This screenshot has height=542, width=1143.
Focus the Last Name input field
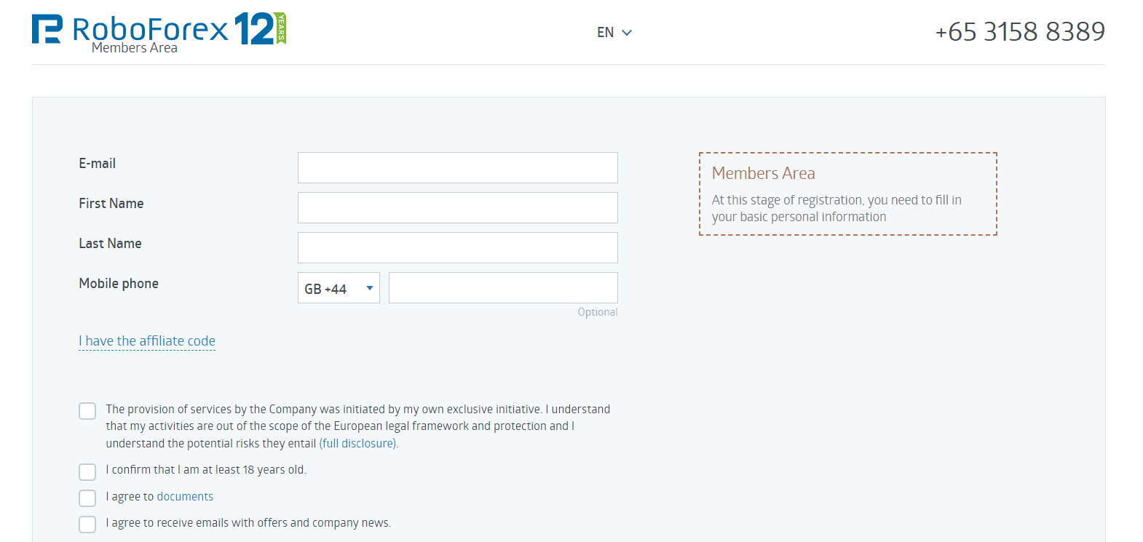(458, 247)
